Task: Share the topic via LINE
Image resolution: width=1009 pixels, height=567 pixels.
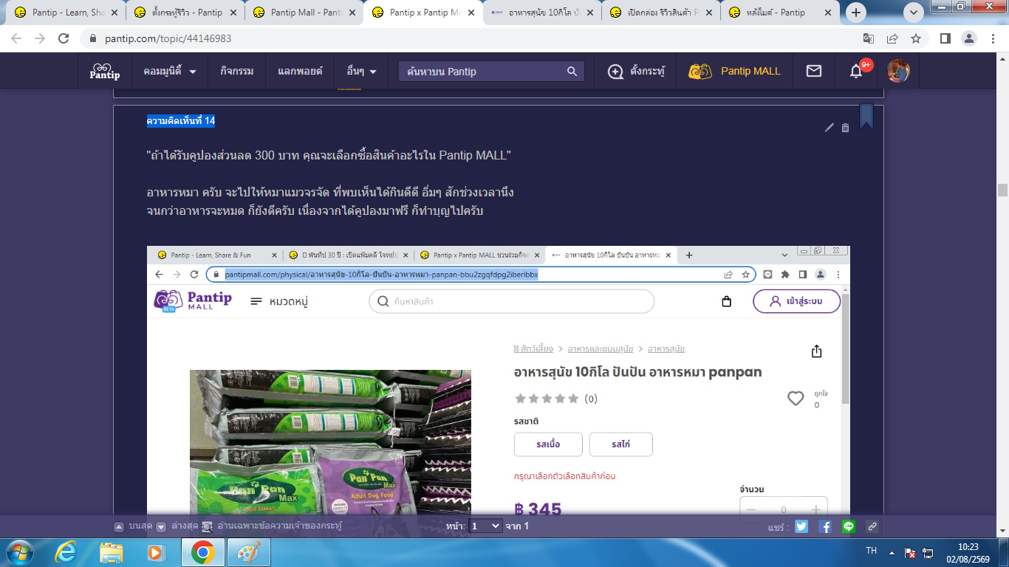Action: point(849,526)
